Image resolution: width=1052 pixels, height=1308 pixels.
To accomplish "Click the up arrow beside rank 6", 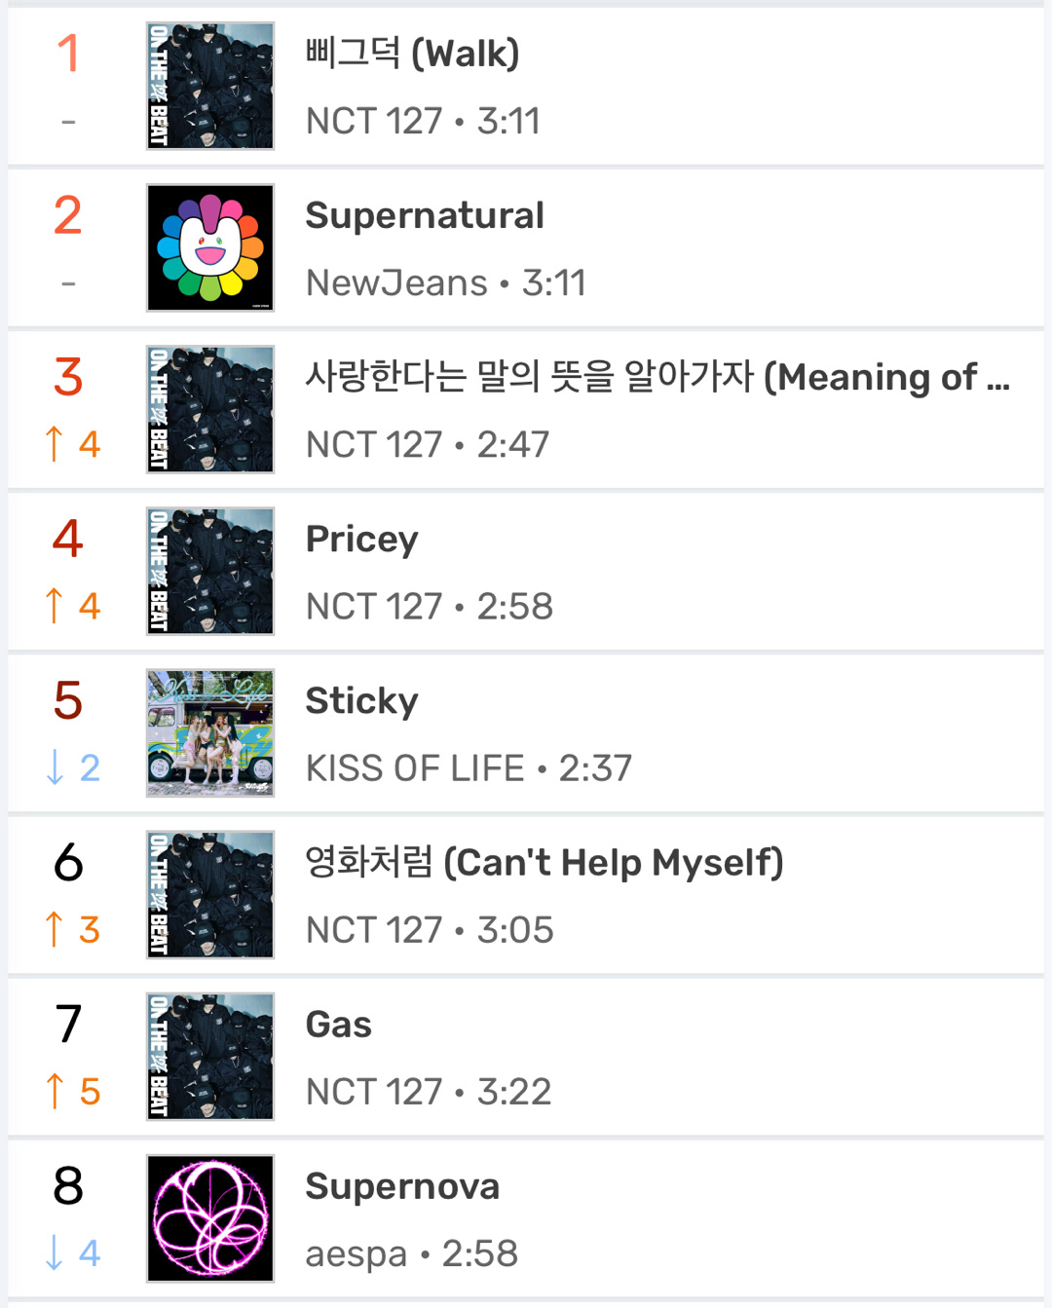I will pyautogui.click(x=55, y=929).
